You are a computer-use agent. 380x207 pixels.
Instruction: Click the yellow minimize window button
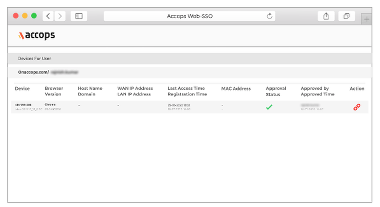point(25,16)
